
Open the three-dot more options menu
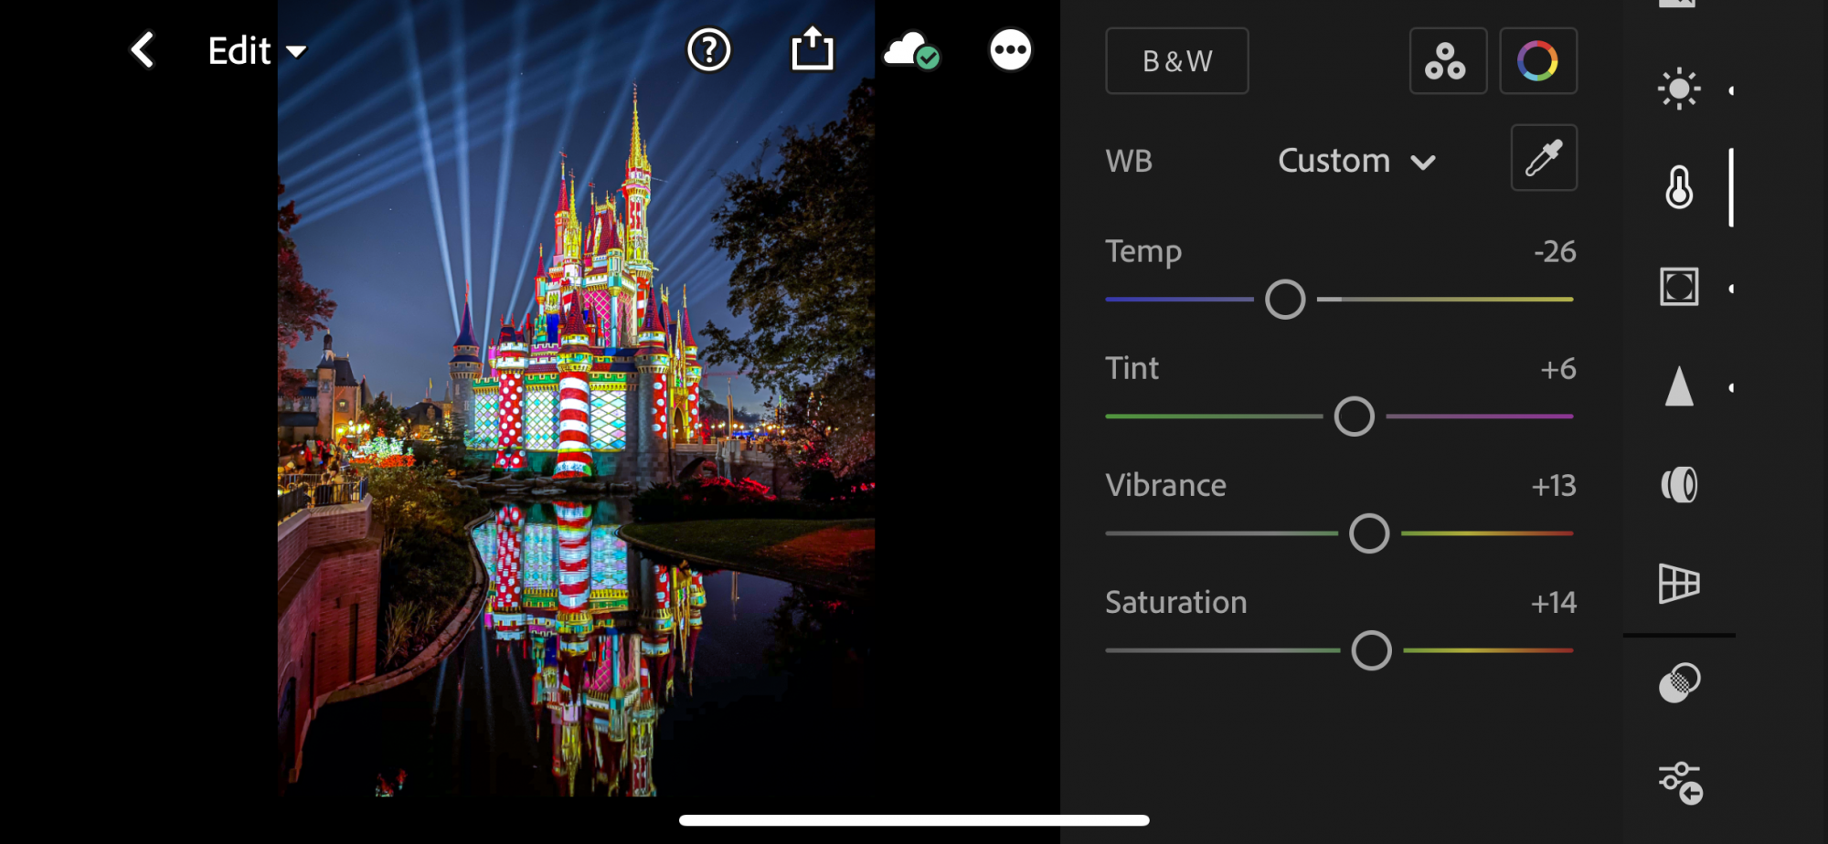(x=1010, y=50)
